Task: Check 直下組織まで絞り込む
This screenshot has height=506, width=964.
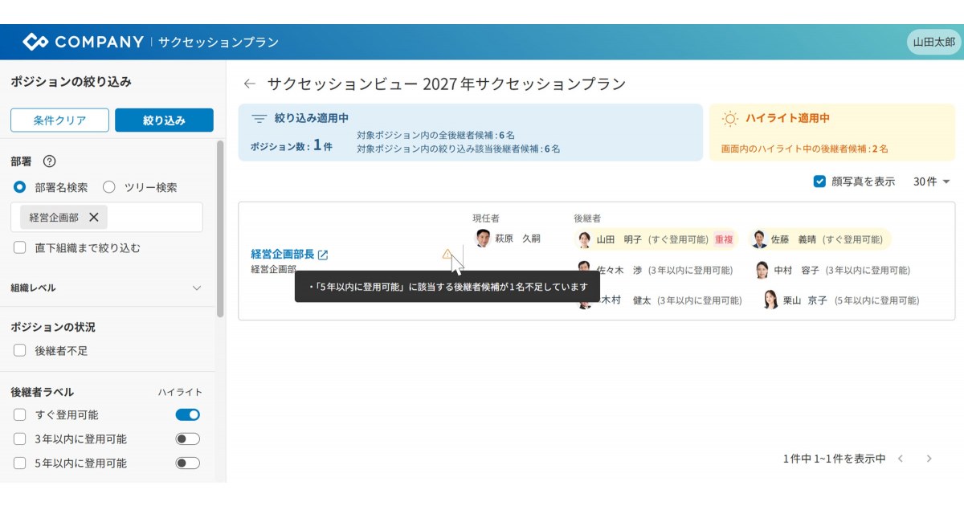Action: click(x=20, y=248)
